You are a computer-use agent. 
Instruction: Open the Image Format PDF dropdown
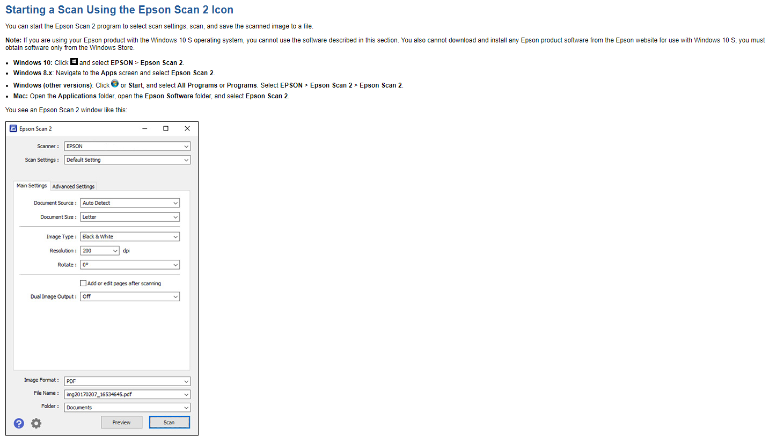click(x=127, y=381)
